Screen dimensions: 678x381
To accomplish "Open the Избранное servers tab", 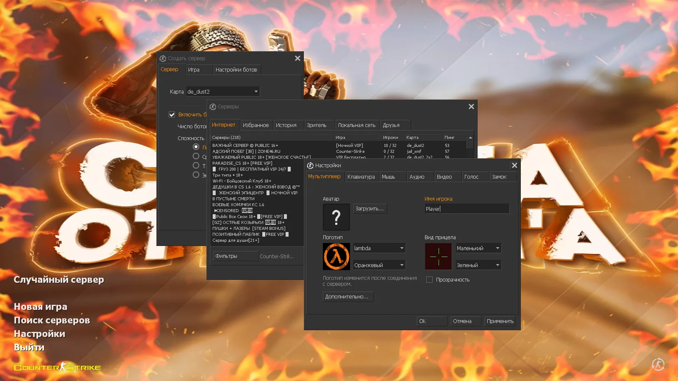I will click(x=256, y=125).
